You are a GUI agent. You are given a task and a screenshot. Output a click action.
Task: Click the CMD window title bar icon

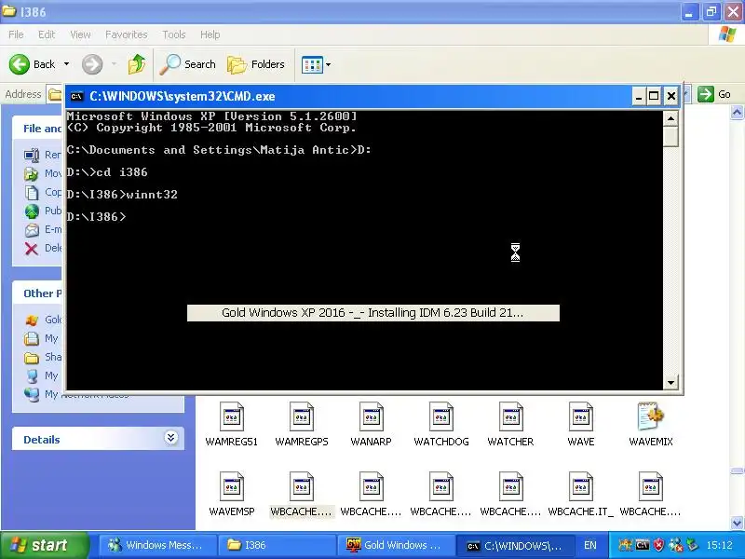click(x=76, y=97)
